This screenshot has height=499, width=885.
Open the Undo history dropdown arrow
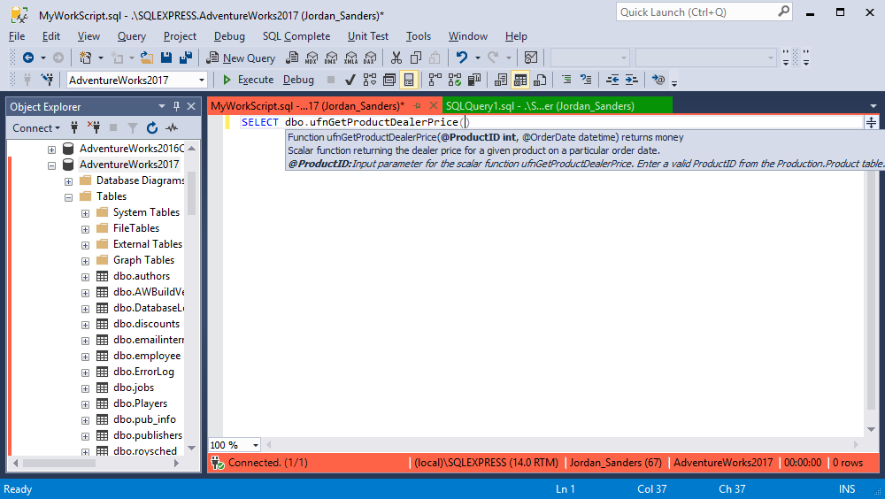(x=478, y=58)
